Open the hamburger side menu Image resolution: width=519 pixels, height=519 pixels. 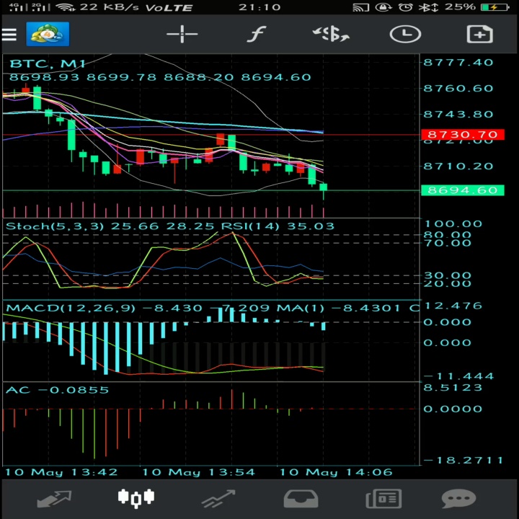[9, 34]
